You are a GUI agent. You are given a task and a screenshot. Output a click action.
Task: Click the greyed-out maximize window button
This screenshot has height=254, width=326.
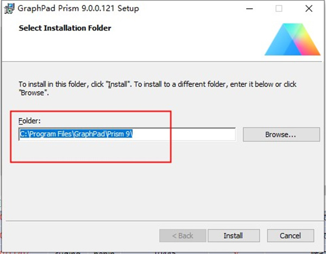pyautogui.click(x=279, y=9)
